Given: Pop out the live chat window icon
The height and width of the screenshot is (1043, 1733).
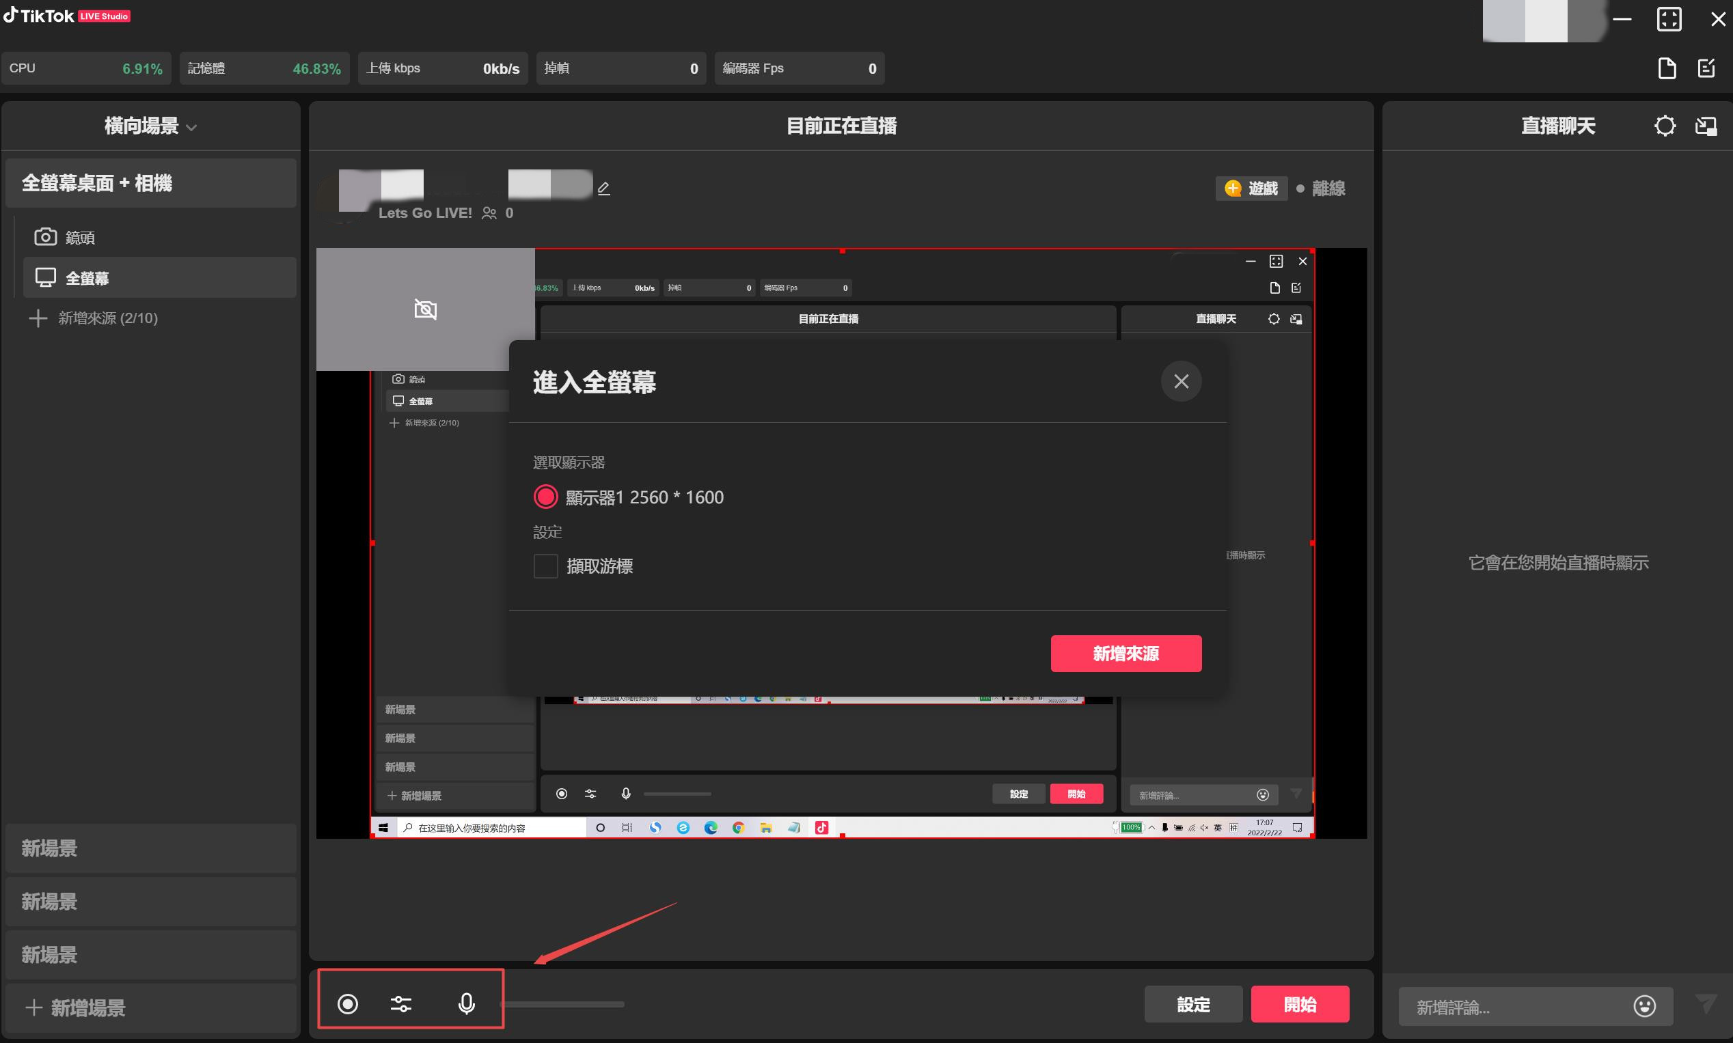Looking at the screenshot, I should coord(1706,126).
